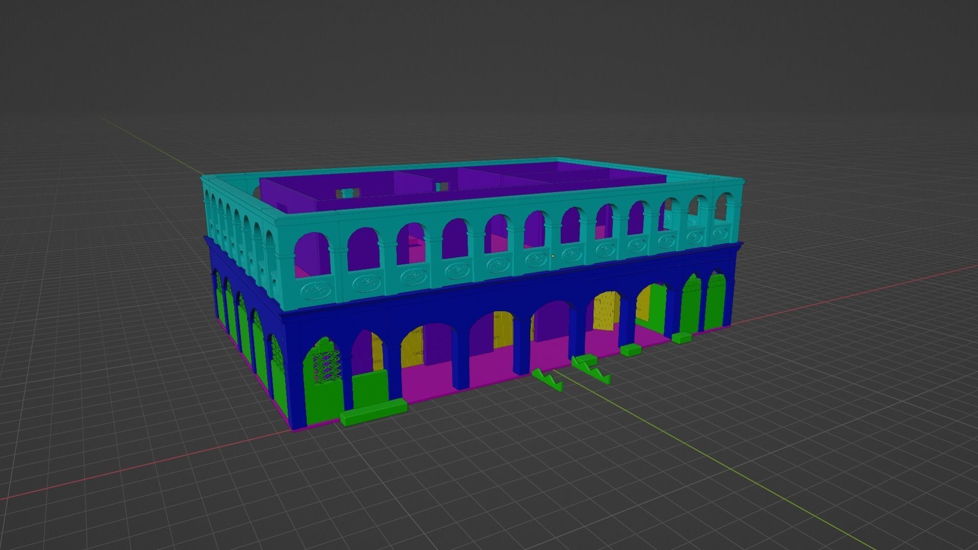This screenshot has width=978, height=550.
Task: Click the right green zigzag stair stringer
Action: pyautogui.click(x=591, y=369)
